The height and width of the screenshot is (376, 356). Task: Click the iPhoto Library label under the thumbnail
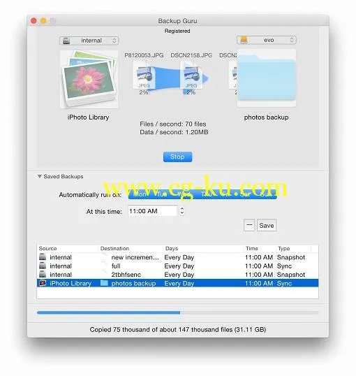[89, 117]
